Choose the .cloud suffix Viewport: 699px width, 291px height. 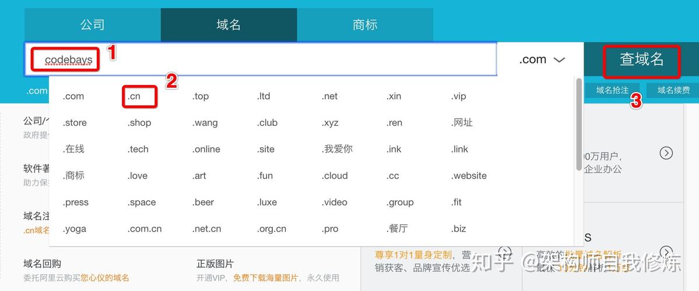tap(335, 176)
